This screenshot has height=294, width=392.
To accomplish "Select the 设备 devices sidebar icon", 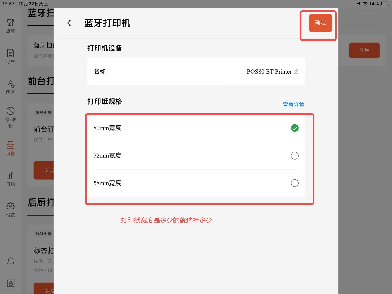I will point(11,148).
